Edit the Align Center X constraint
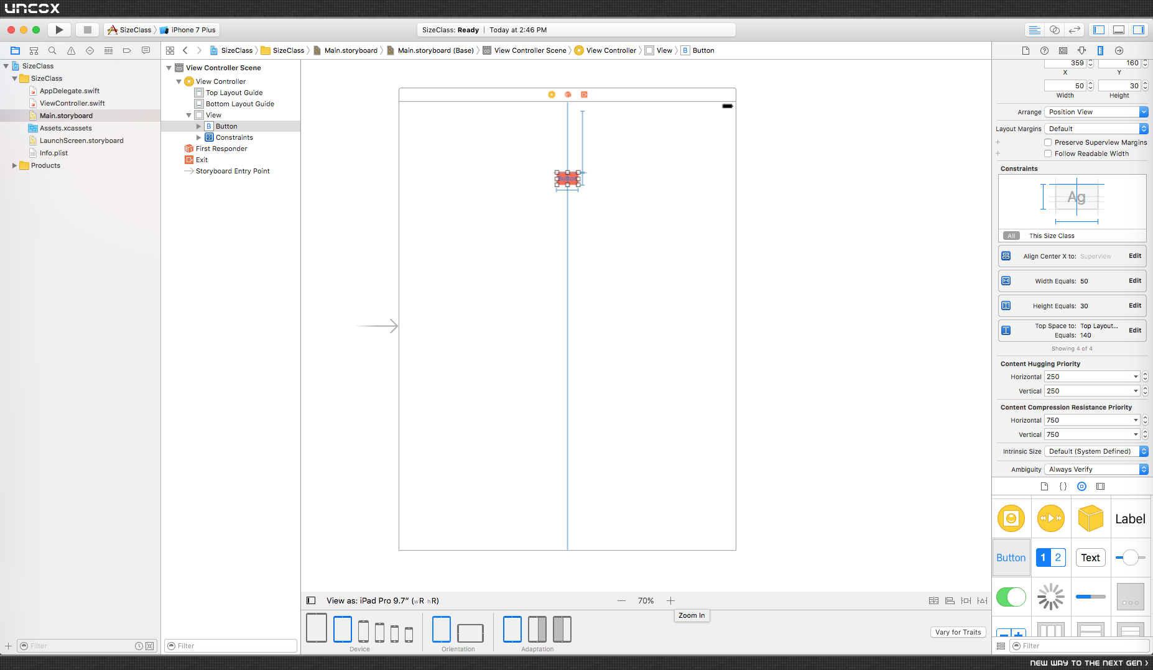Screen dimensions: 1153x670 (1135, 256)
